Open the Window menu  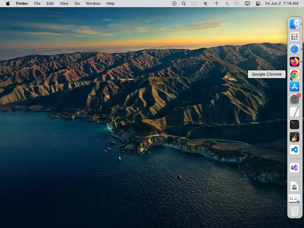coord(93,4)
